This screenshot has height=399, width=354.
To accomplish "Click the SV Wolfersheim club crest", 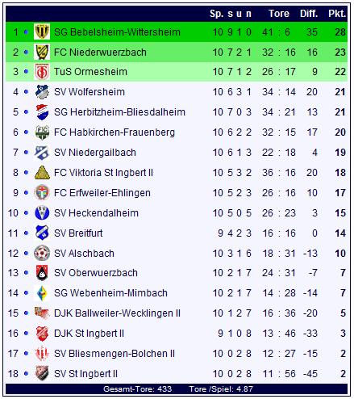I will [x=42, y=92].
